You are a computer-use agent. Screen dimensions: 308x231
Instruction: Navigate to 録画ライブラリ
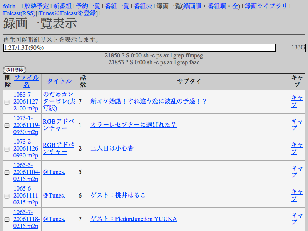pyautogui.click(x=266, y=6)
